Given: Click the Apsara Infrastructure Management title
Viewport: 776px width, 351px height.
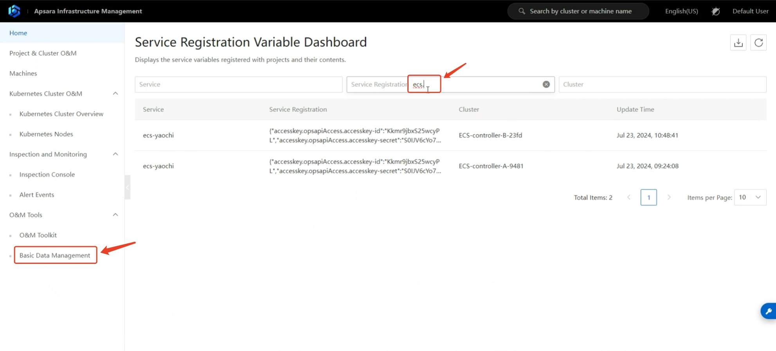Looking at the screenshot, I should click(88, 11).
